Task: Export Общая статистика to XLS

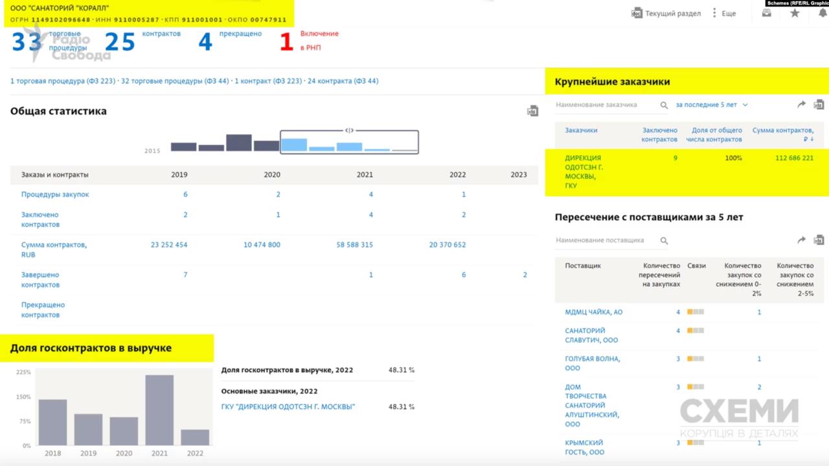Action: click(x=532, y=111)
